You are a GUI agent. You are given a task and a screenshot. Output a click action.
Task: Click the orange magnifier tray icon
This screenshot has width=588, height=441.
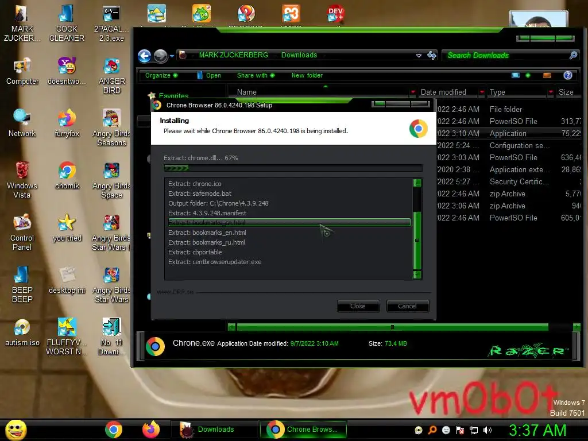432,430
